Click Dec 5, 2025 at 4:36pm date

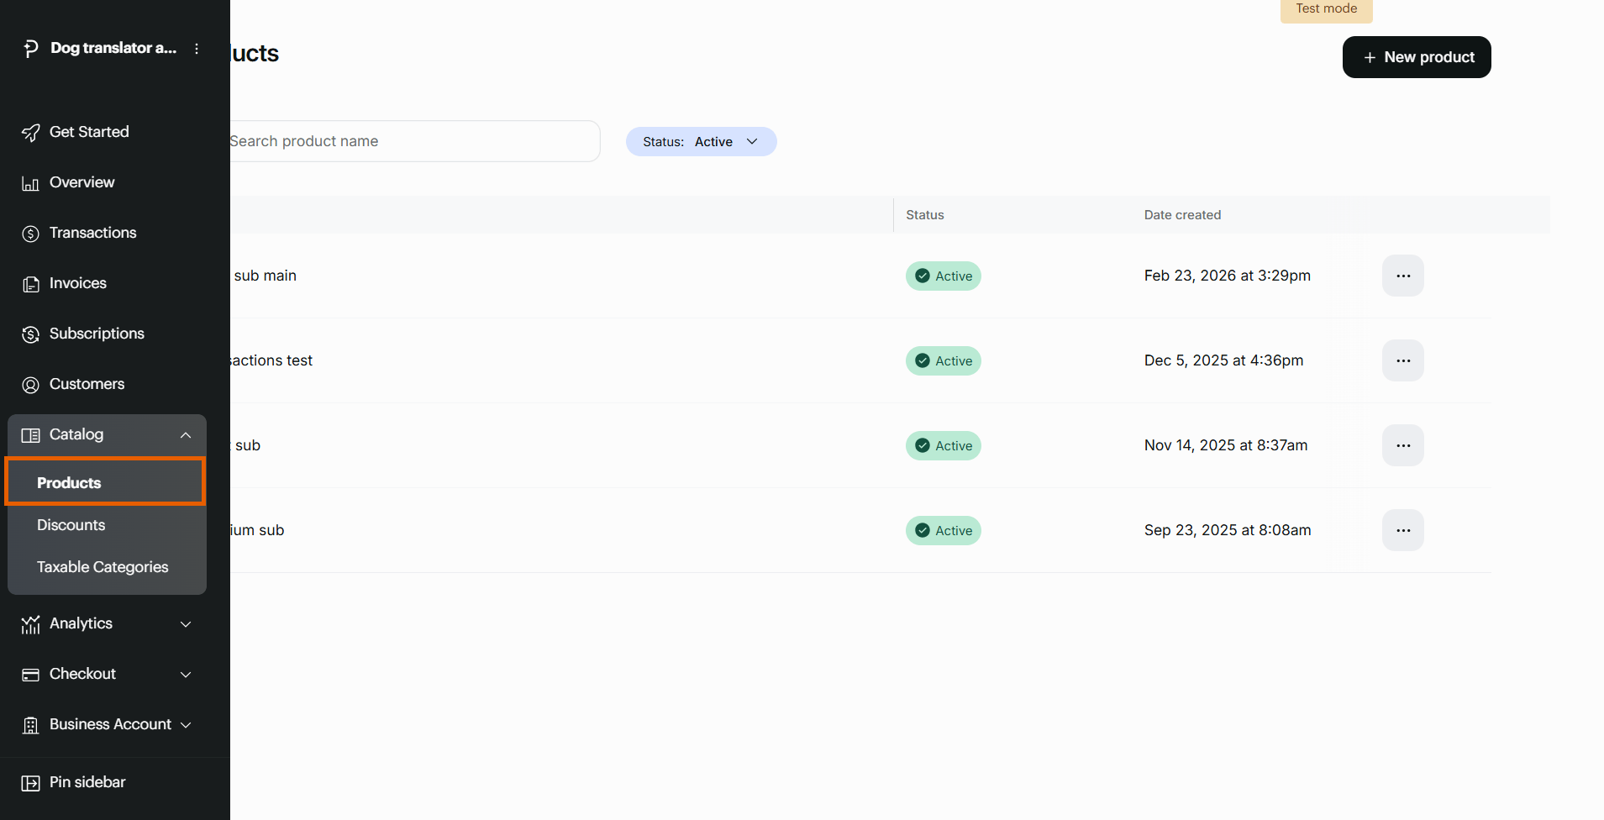1223,360
